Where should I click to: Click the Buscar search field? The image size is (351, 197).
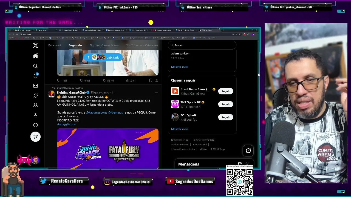pyautogui.click(x=202, y=45)
